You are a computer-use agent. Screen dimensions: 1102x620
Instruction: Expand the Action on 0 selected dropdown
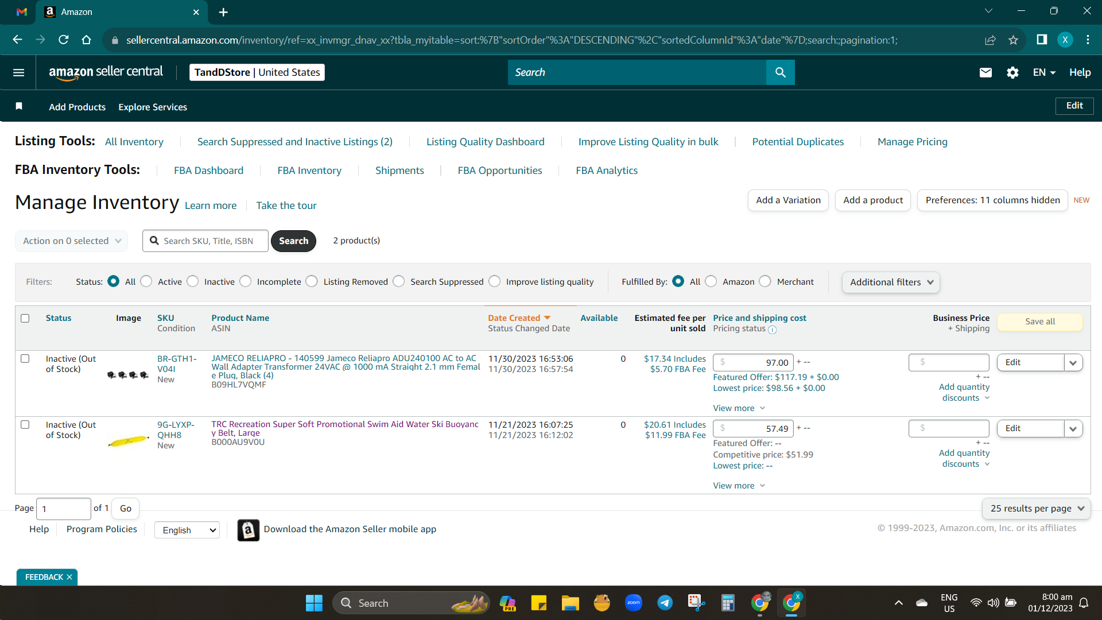click(x=72, y=241)
